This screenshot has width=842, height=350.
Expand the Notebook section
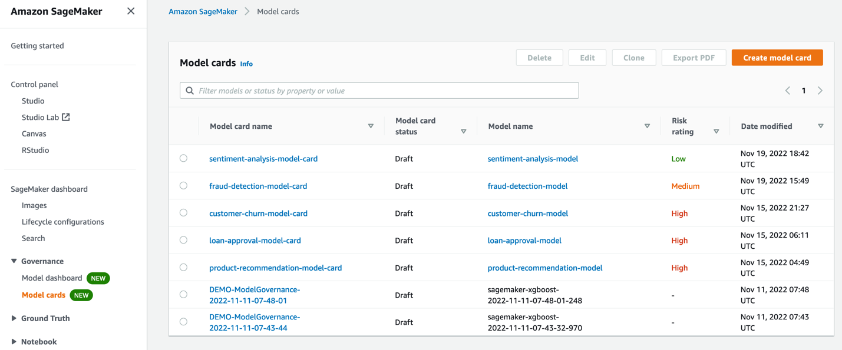14,342
